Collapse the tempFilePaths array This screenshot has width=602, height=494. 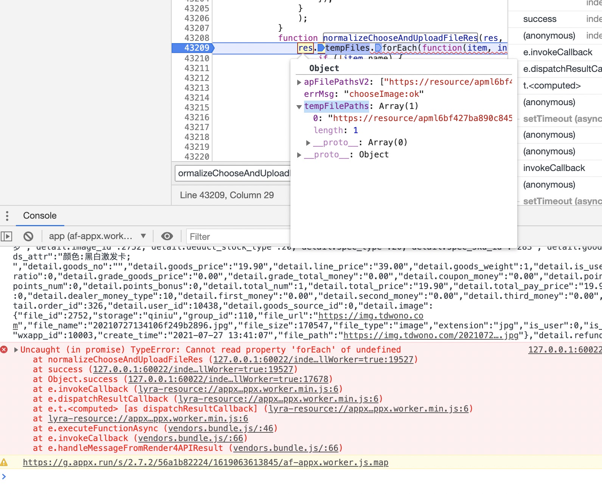click(x=299, y=107)
